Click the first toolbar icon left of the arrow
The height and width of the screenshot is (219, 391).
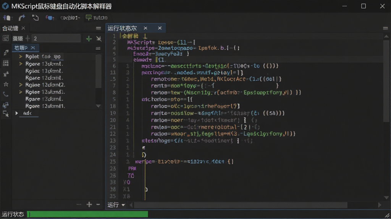click(x=7, y=17)
